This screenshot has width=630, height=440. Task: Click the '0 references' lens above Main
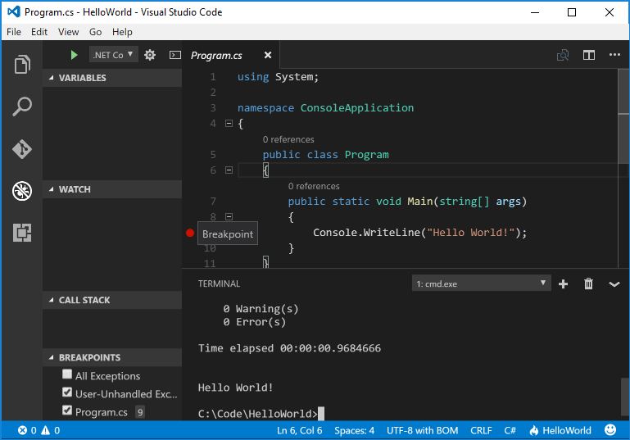coord(314,186)
